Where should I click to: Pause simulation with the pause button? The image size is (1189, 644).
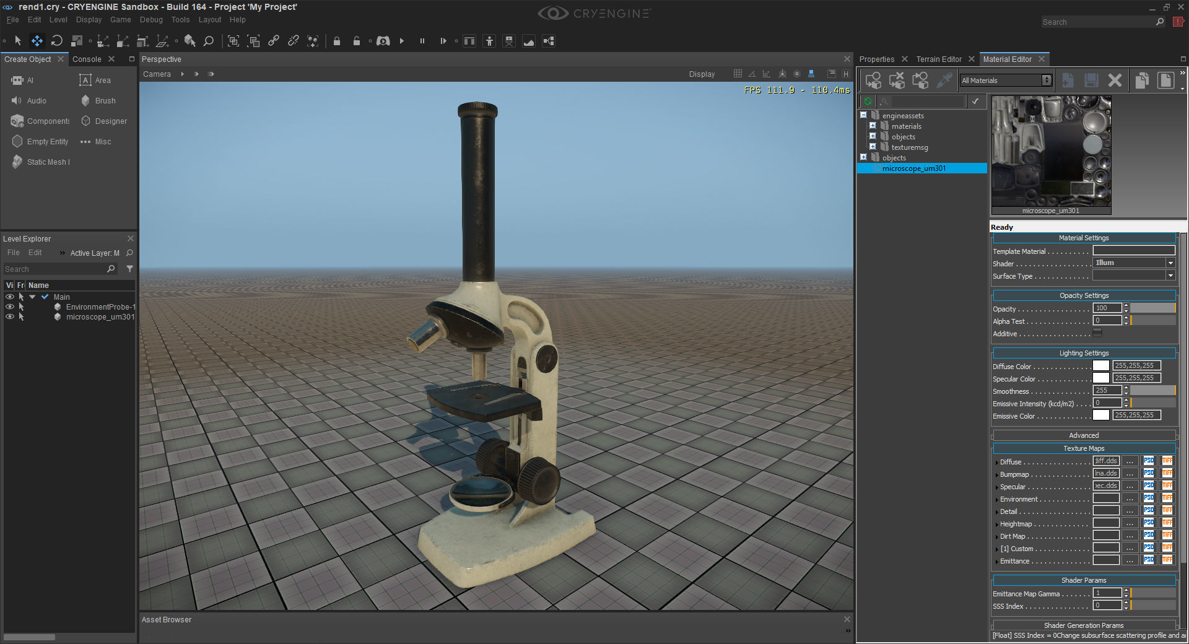(x=422, y=41)
